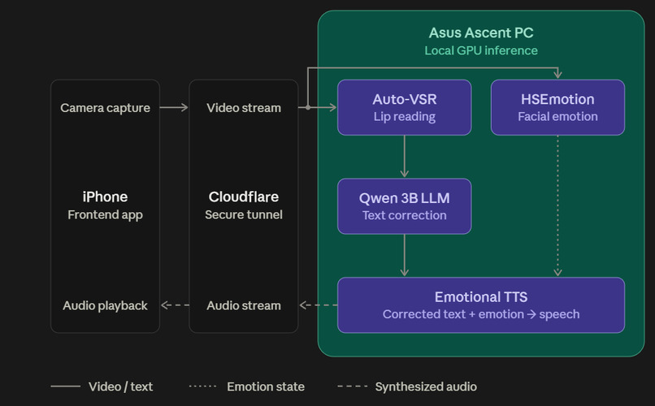The width and height of the screenshot is (655, 406).
Task: Click the 'Camera capture' label
Action: click(105, 108)
